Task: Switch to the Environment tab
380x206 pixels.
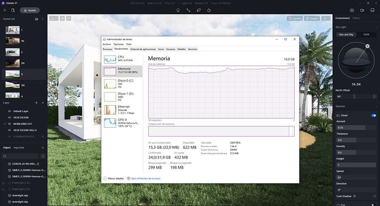Action: pyautogui.click(x=343, y=18)
